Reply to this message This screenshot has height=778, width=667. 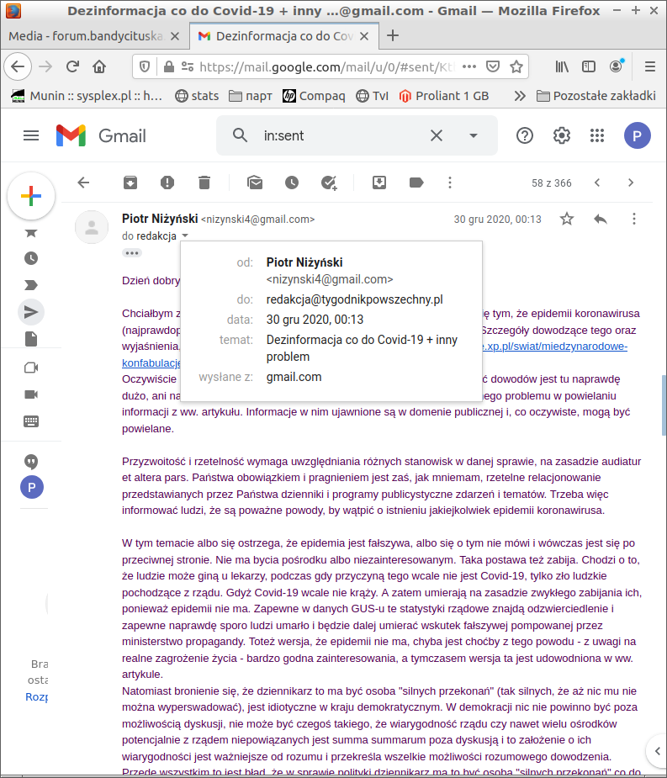coord(601,219)
